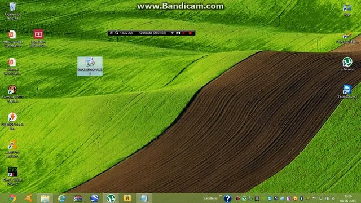The image size is (361, 203).
Task: Click the Escritorio toolbar label
Action: (210, 198)
